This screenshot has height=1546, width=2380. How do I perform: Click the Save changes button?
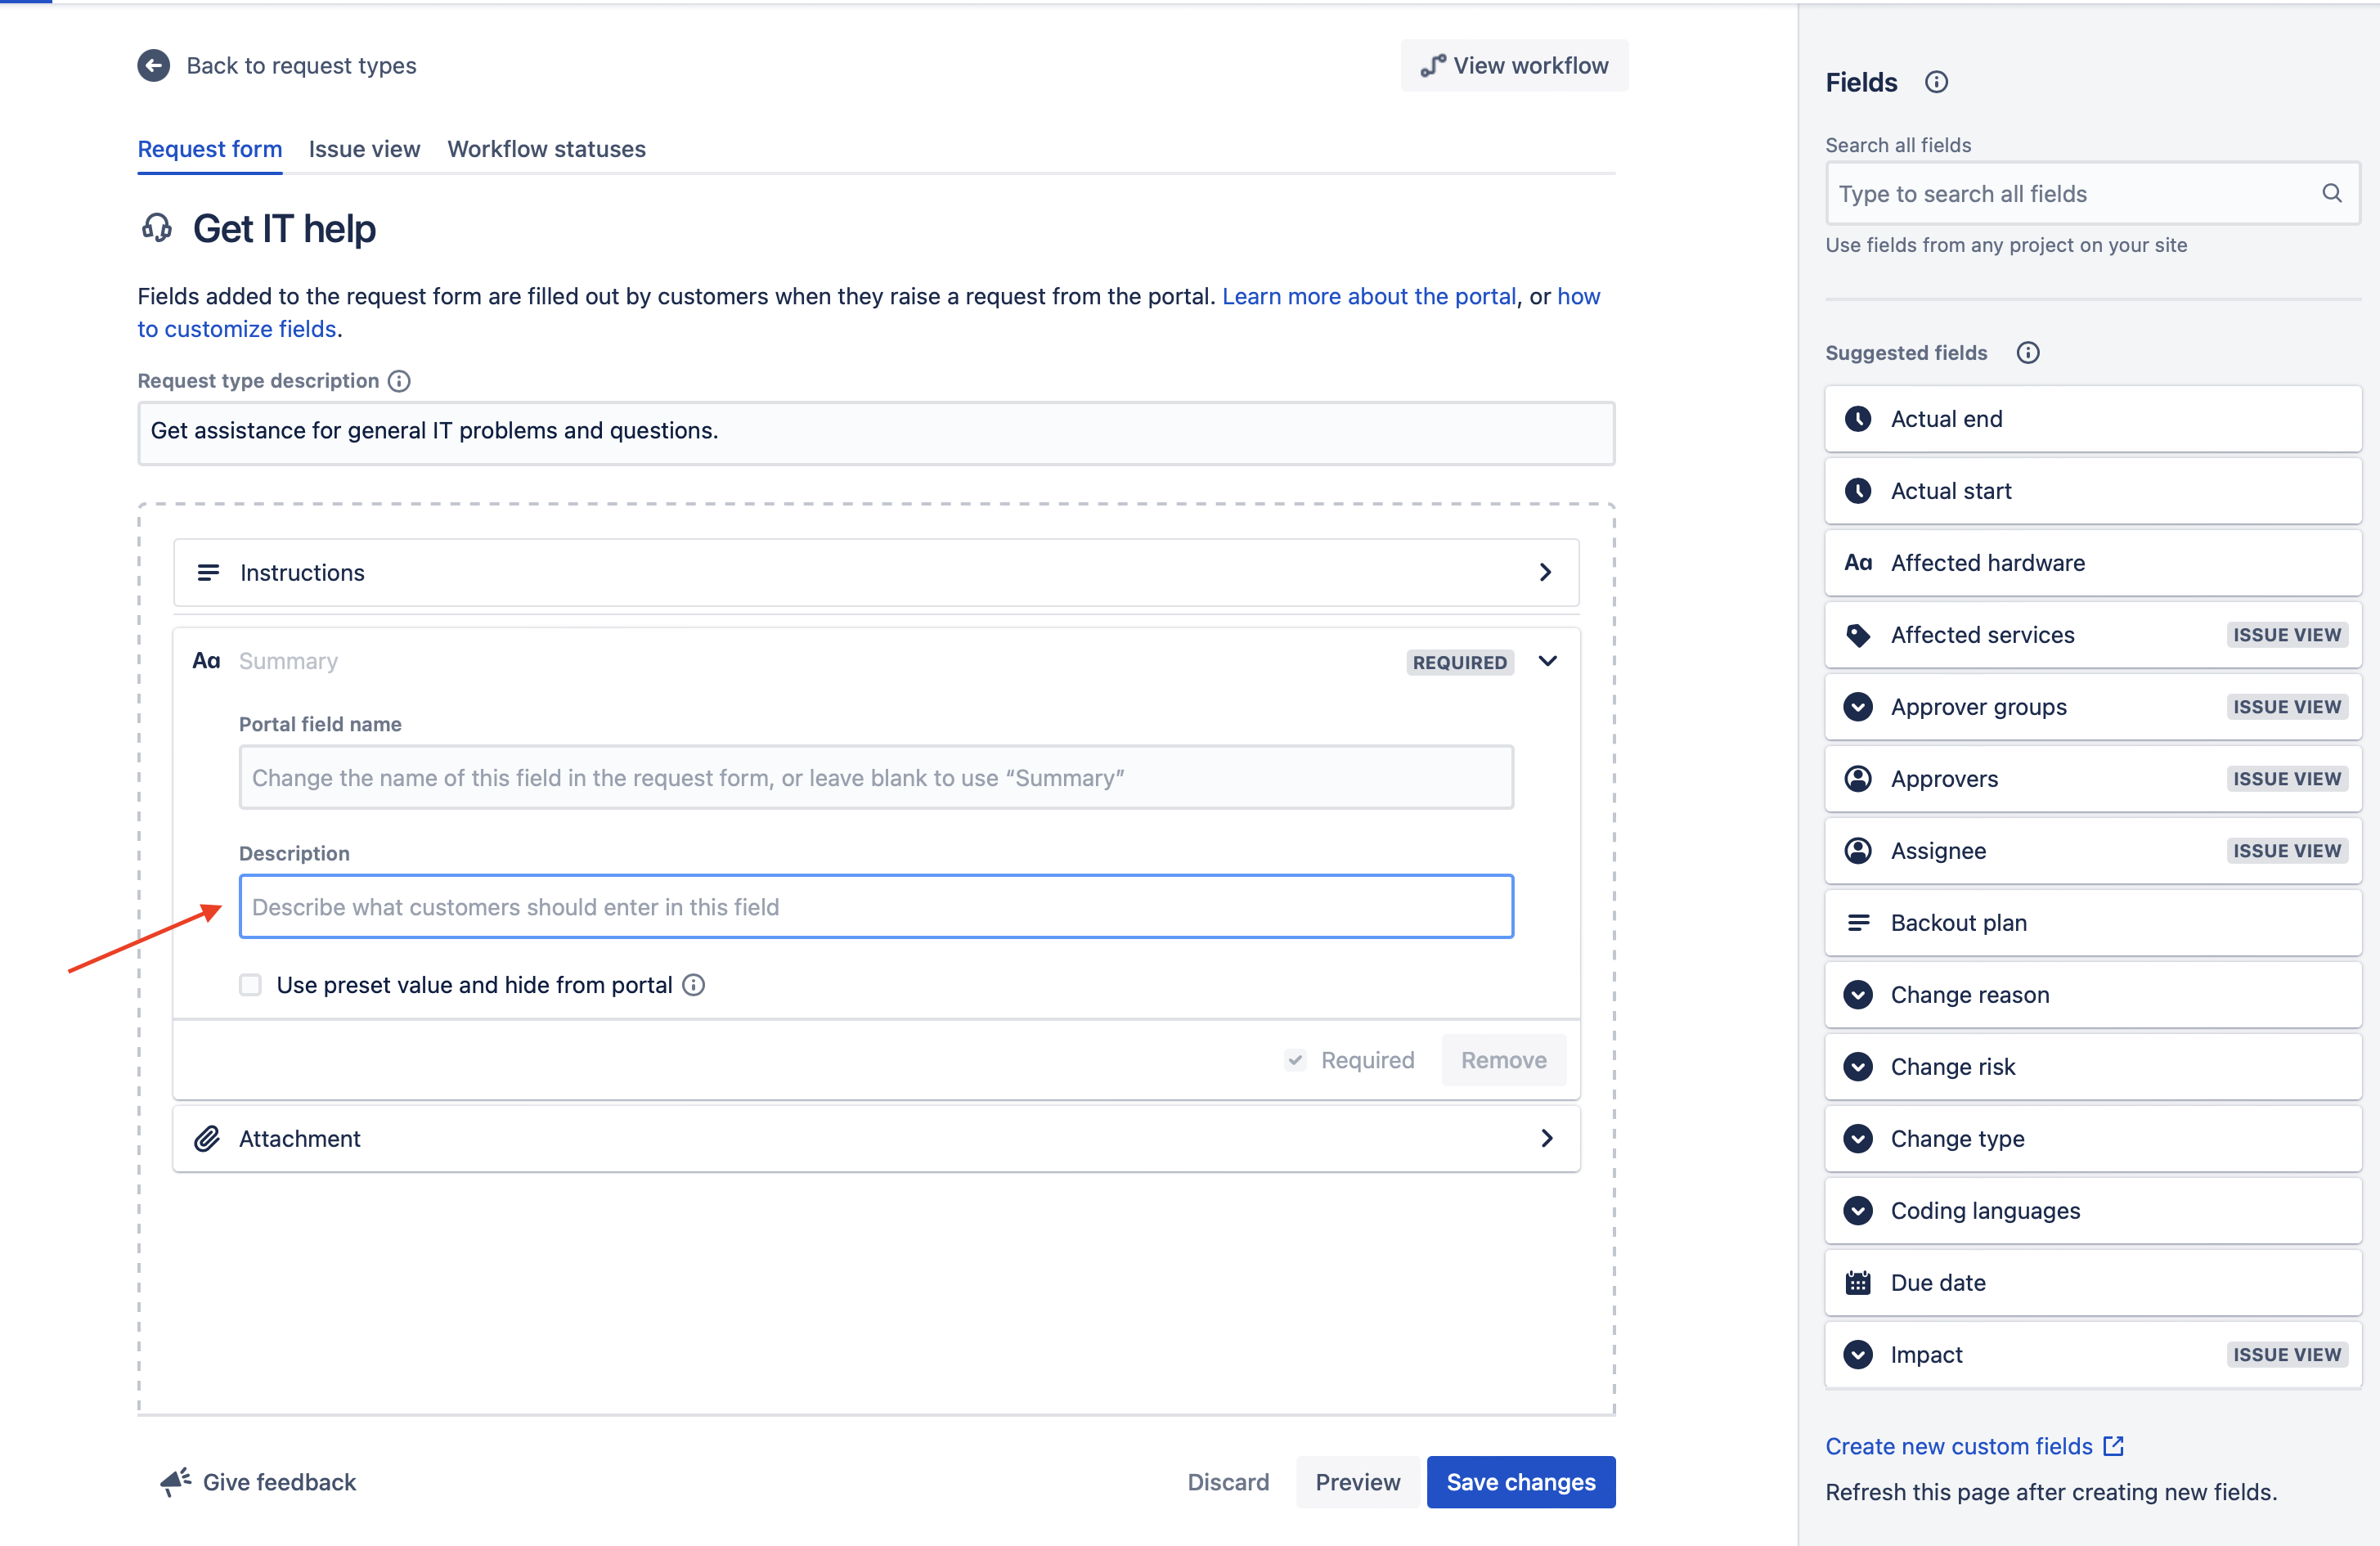tap(1520, 1482)
